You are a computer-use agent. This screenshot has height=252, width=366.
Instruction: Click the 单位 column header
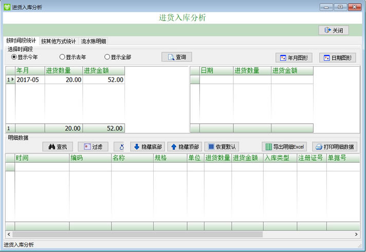(x=196, y=158)
